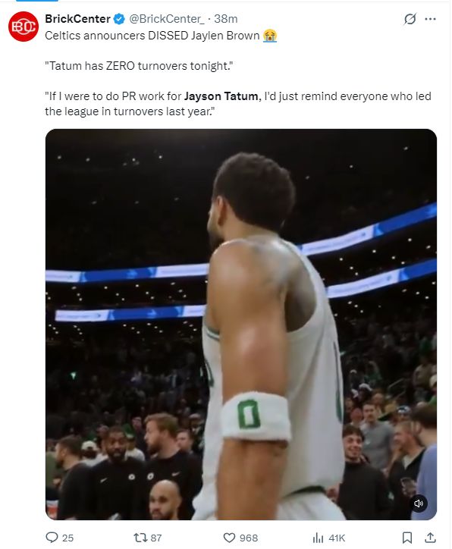View analytics via the bar chart icon
Image resolution: width=452 pixels, height=549 pixels.
pyautogui.click(x=318, y=538)
